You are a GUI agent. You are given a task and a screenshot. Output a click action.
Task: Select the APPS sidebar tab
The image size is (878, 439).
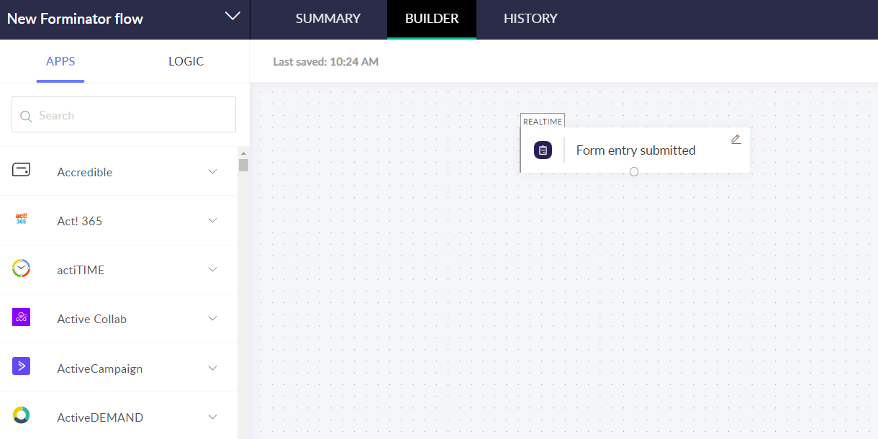point(60,61)
